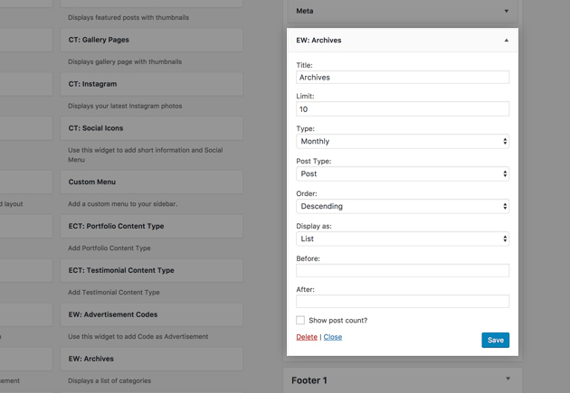Open the Type dropdown set to Monthly

coord(403,142)
